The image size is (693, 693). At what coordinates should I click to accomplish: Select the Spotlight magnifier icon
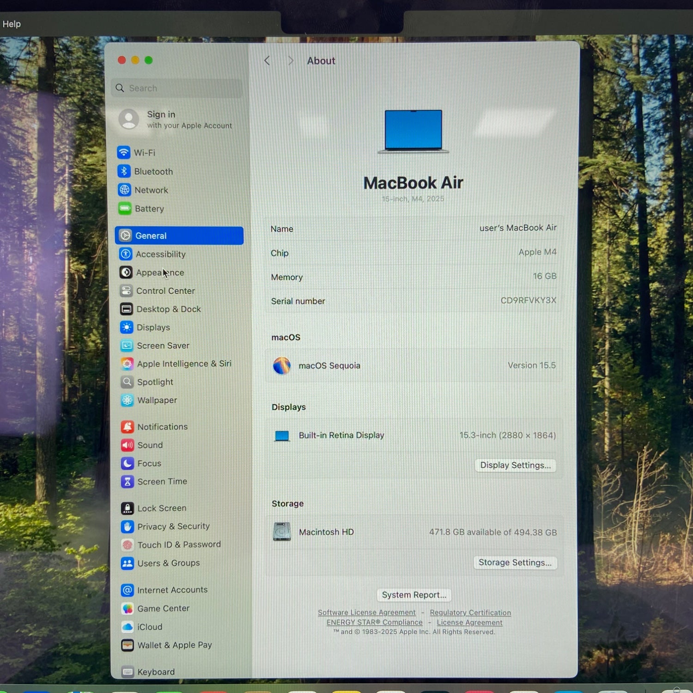pyautogui.click(x=127, y=382)
